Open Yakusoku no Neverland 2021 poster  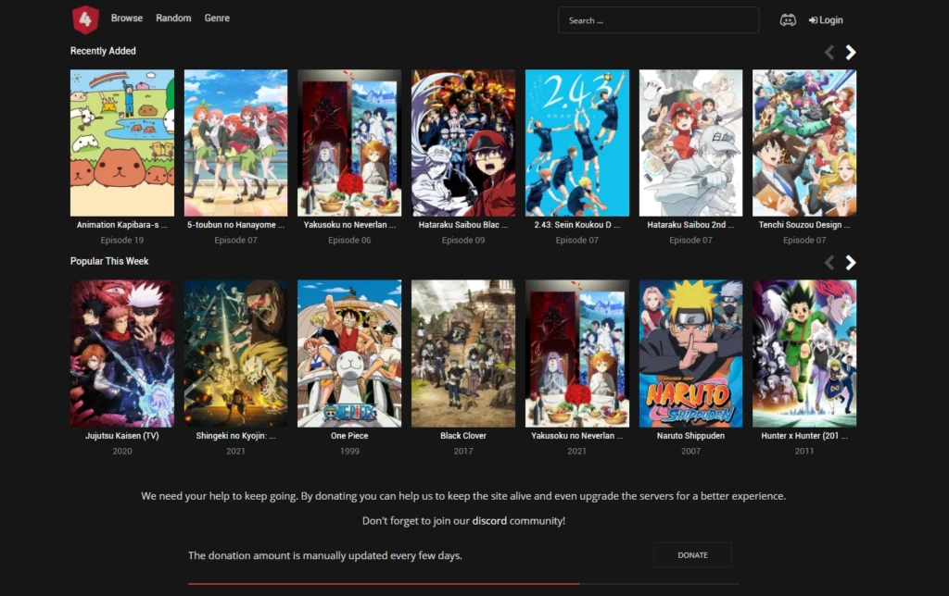point(576,353)
